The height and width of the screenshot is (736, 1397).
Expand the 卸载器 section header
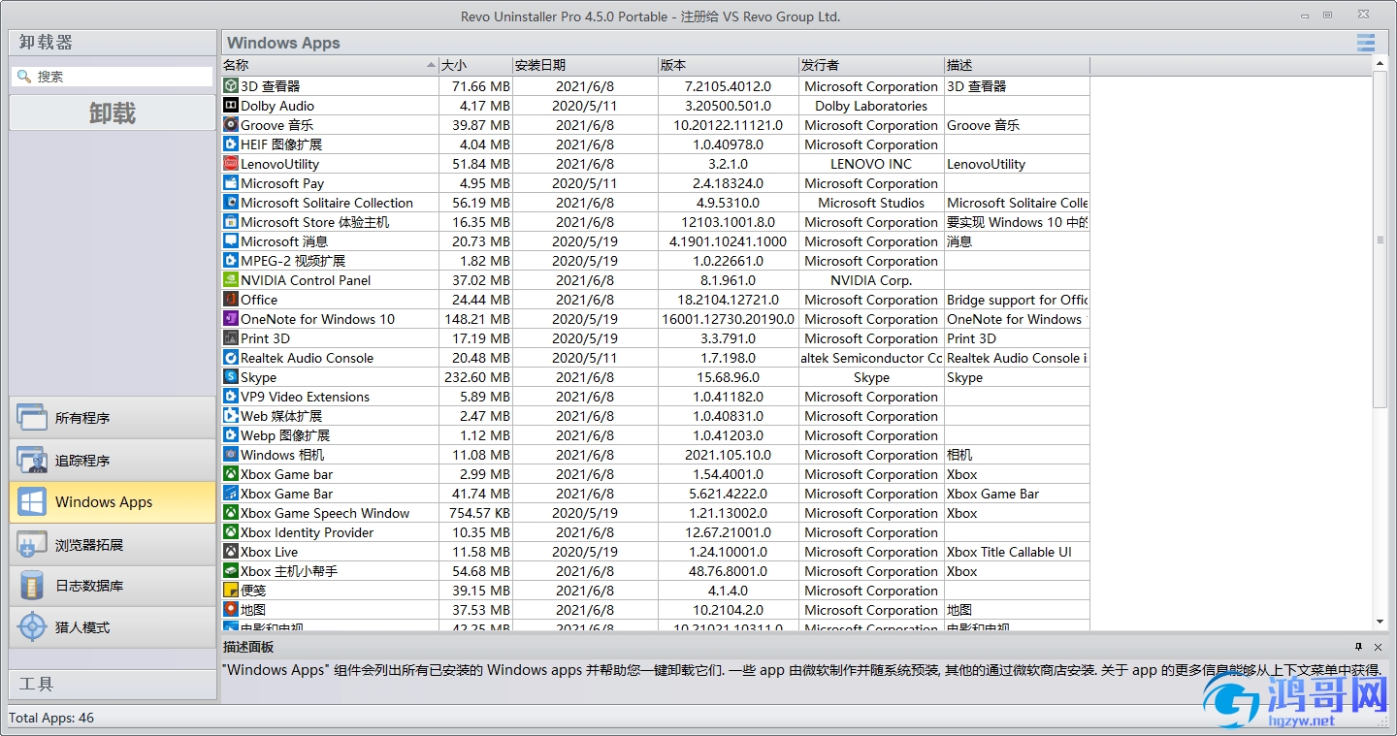(x=113, y=43)
